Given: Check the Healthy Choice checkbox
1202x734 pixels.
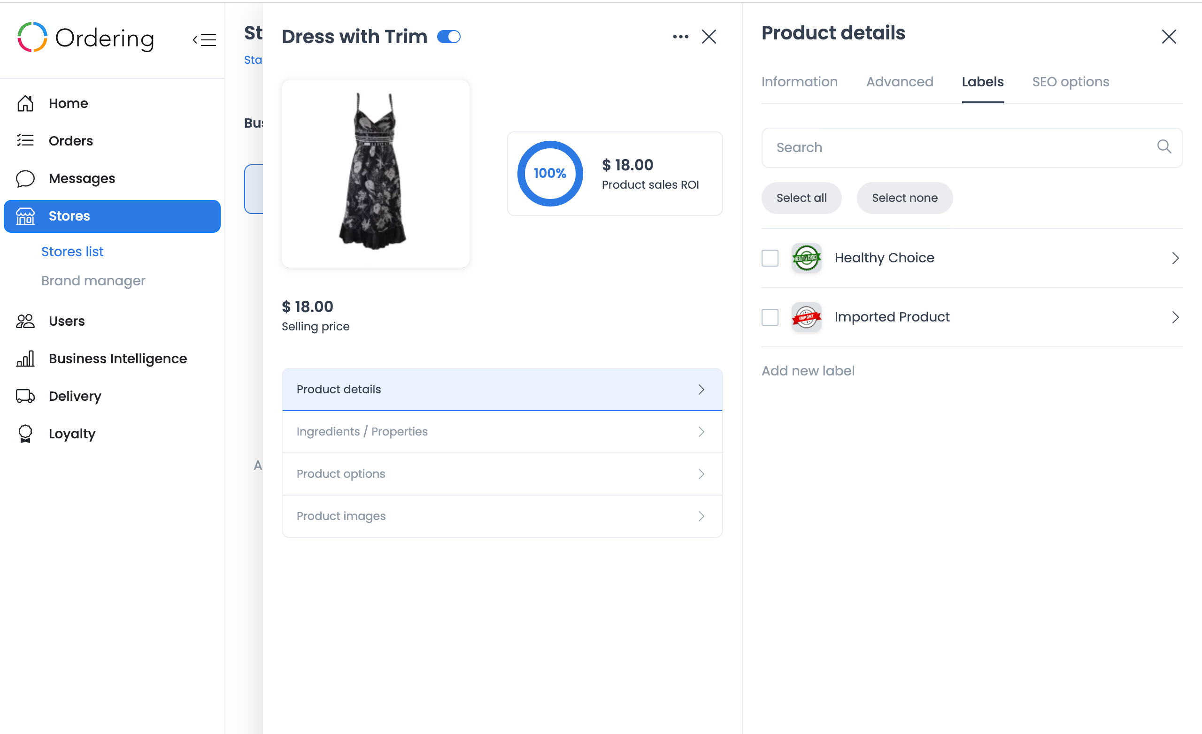Looking at the screenshot, I should 770,258.
